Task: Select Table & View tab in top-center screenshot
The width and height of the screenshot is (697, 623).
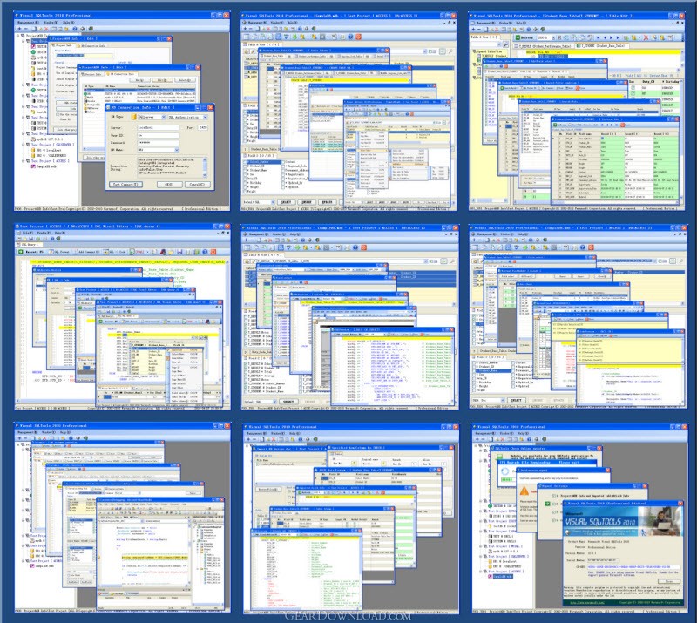Action: pos(261,44)
